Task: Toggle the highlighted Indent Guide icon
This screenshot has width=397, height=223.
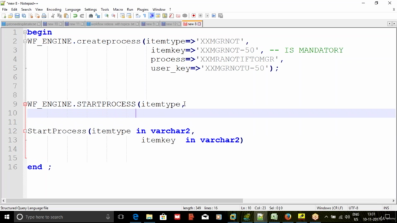Action: (151, 15)
